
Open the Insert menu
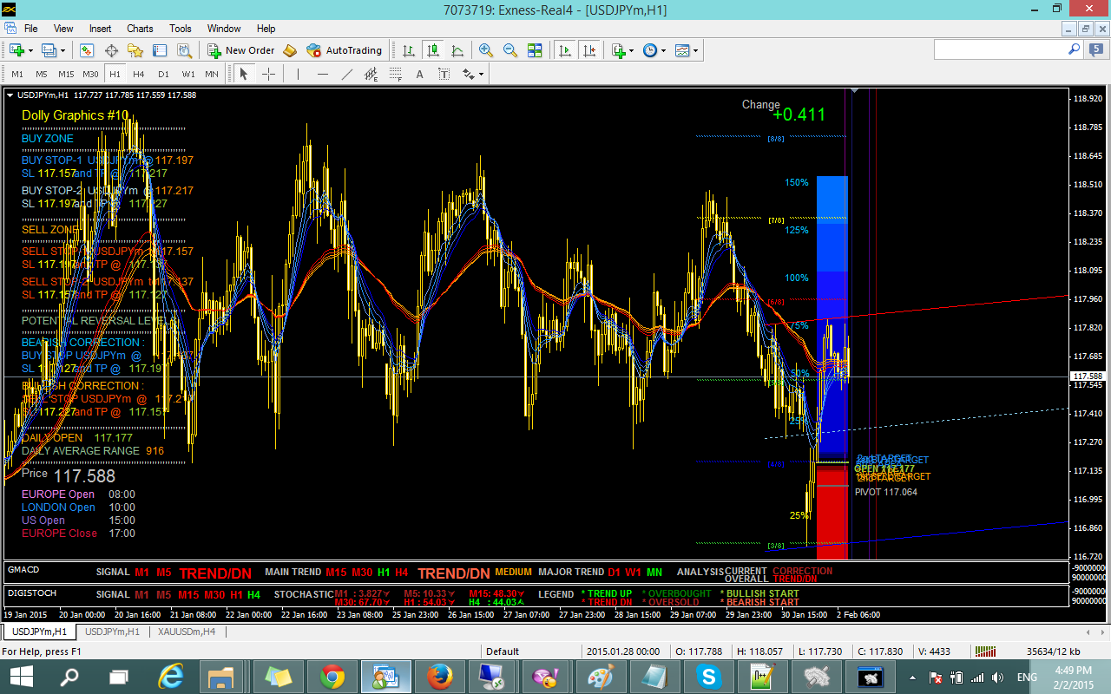(x=100, y=29)
